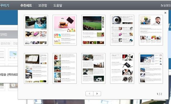The height and width of the screenshot is (104, 171).
Task: Click the 꾸미기 title in header
Action: [x=5, y=5]
